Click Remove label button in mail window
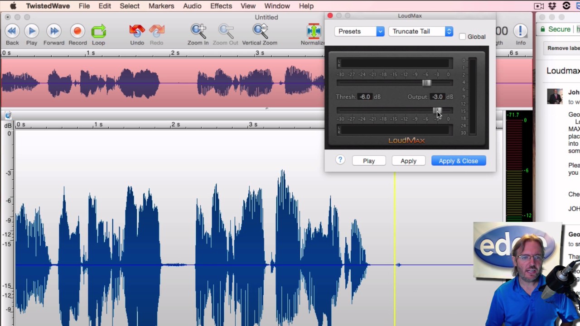Screen dimensions: 580x326 [x=564, y=48]
